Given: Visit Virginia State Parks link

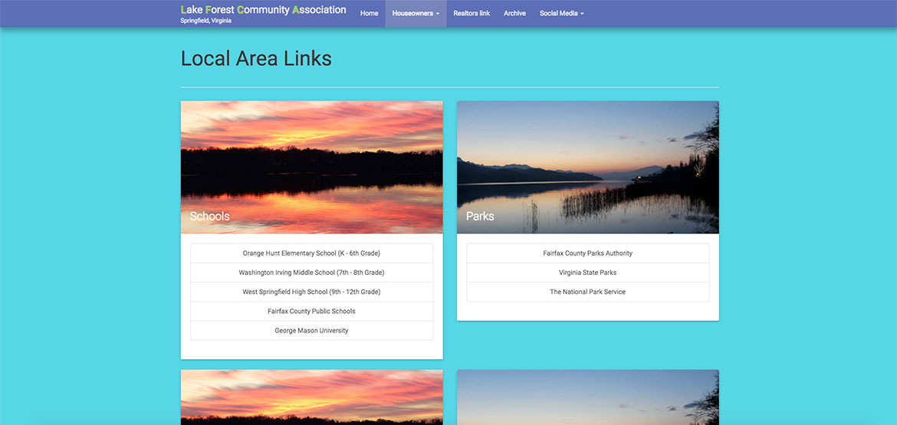Looking at the screenshot, I should [x=587, y=273].
